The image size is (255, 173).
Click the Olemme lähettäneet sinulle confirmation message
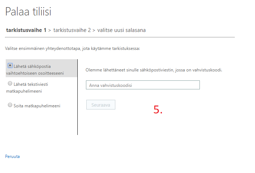pos(154,70)
